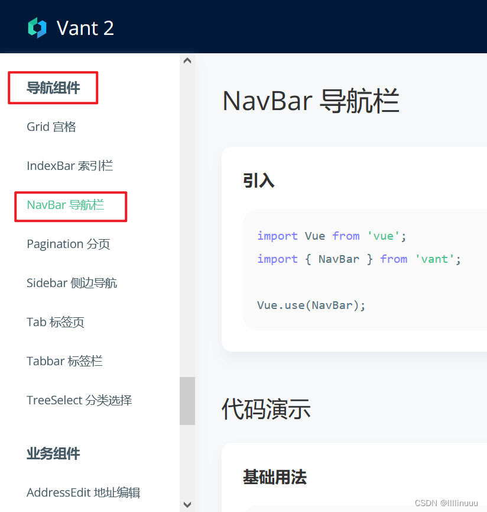Select NavBar 导航栏 in the sidebar
The width and height of the screenshot is (487, 512).
tap(65, 205)
